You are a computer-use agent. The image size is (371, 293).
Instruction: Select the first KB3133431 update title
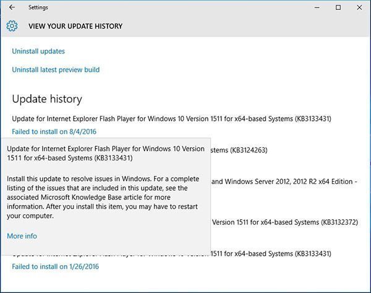(x=171, y=118)
